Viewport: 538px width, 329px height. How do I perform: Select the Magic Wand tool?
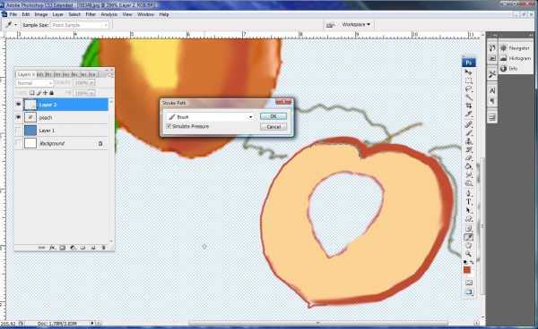pyautogui.click(x=468, y=97)
